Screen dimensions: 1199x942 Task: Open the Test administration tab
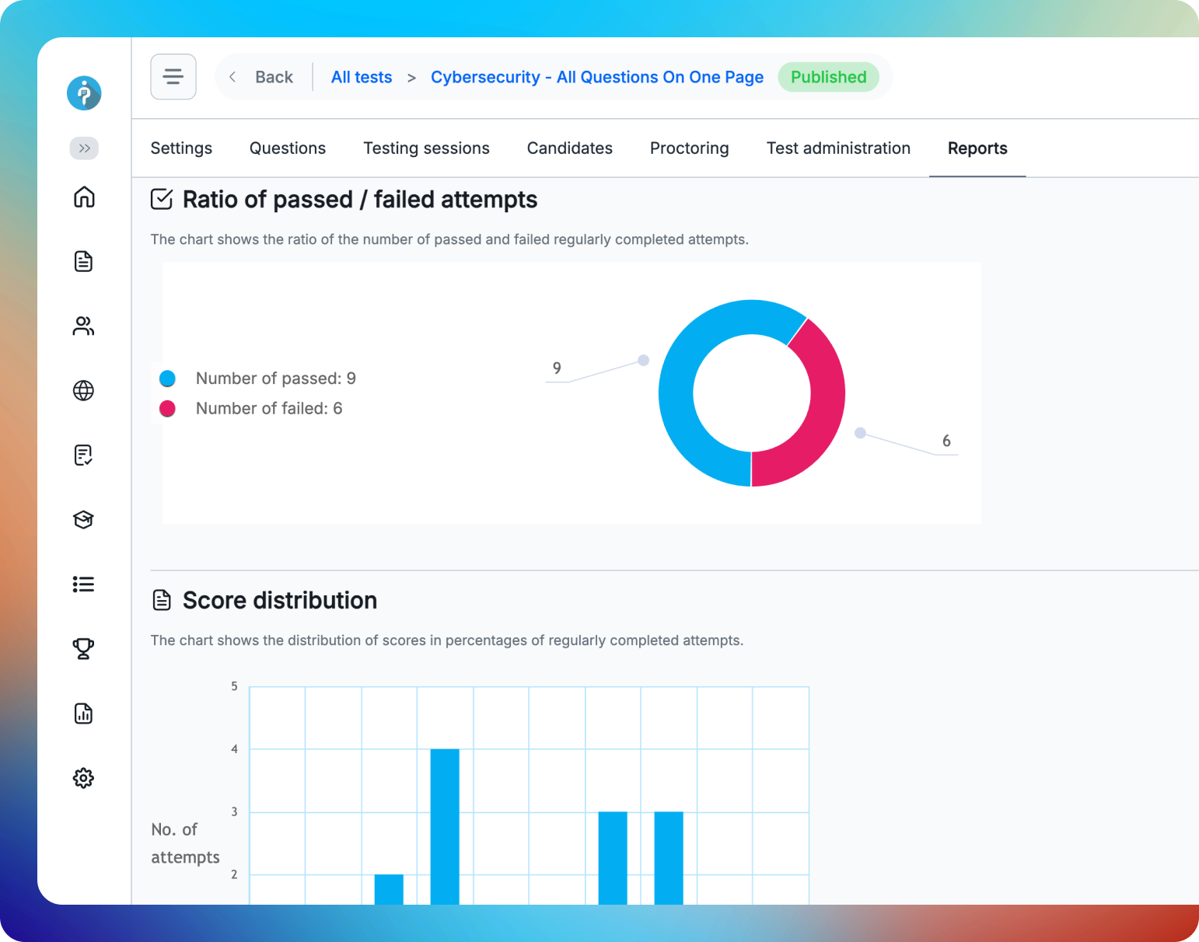(x=838, y=148)
